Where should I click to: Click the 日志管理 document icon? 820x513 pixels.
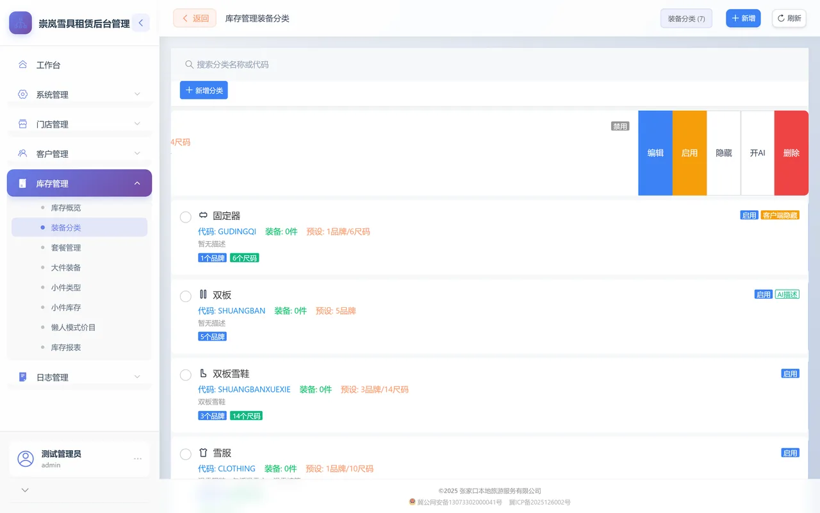tap(23, 377)
